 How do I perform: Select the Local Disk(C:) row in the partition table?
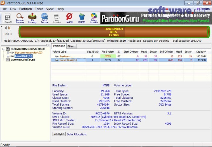tap(129, 60)
